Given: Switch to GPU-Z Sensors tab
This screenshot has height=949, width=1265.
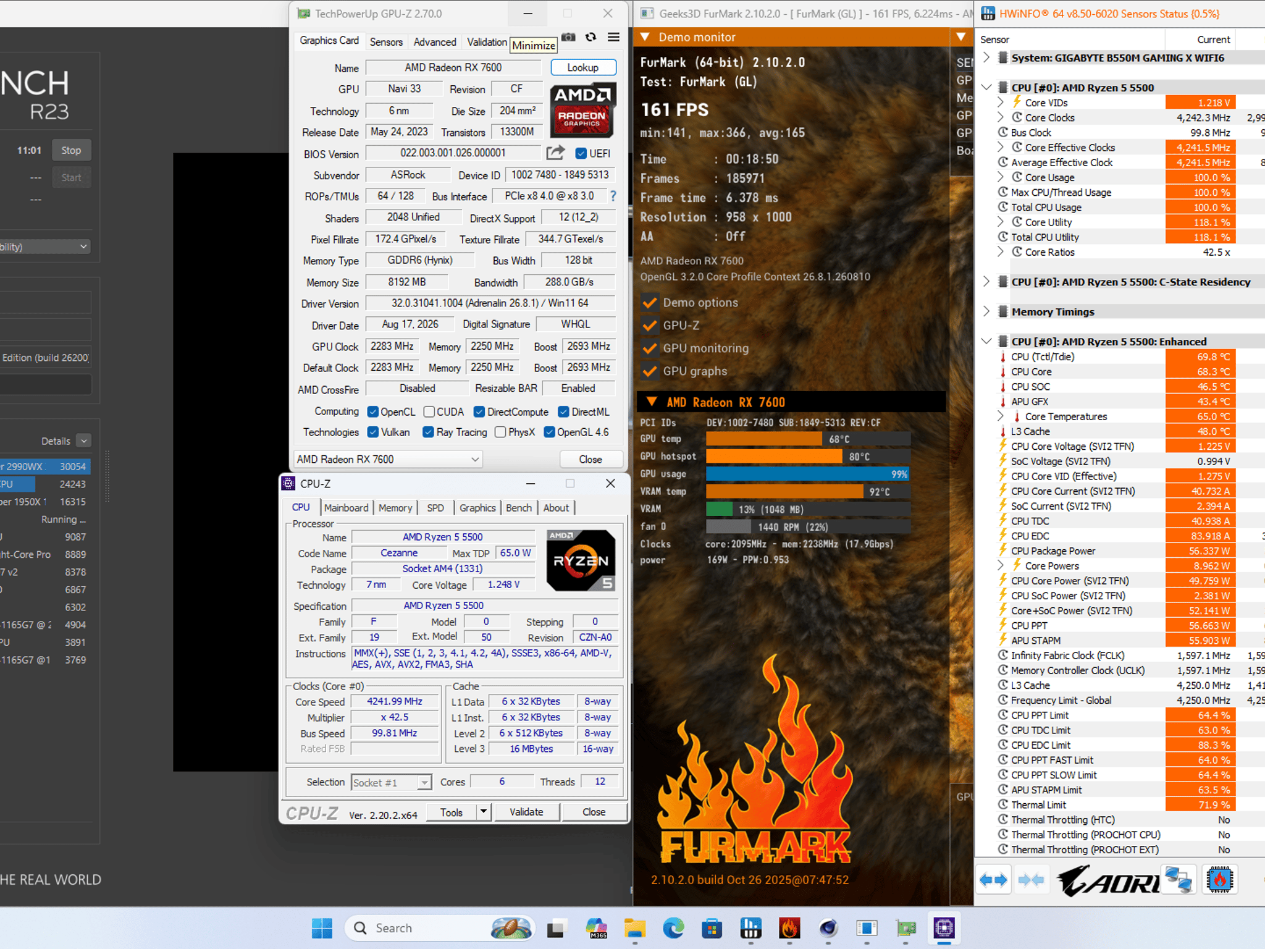Looking at the screenshot, I should tap(386, 41).
